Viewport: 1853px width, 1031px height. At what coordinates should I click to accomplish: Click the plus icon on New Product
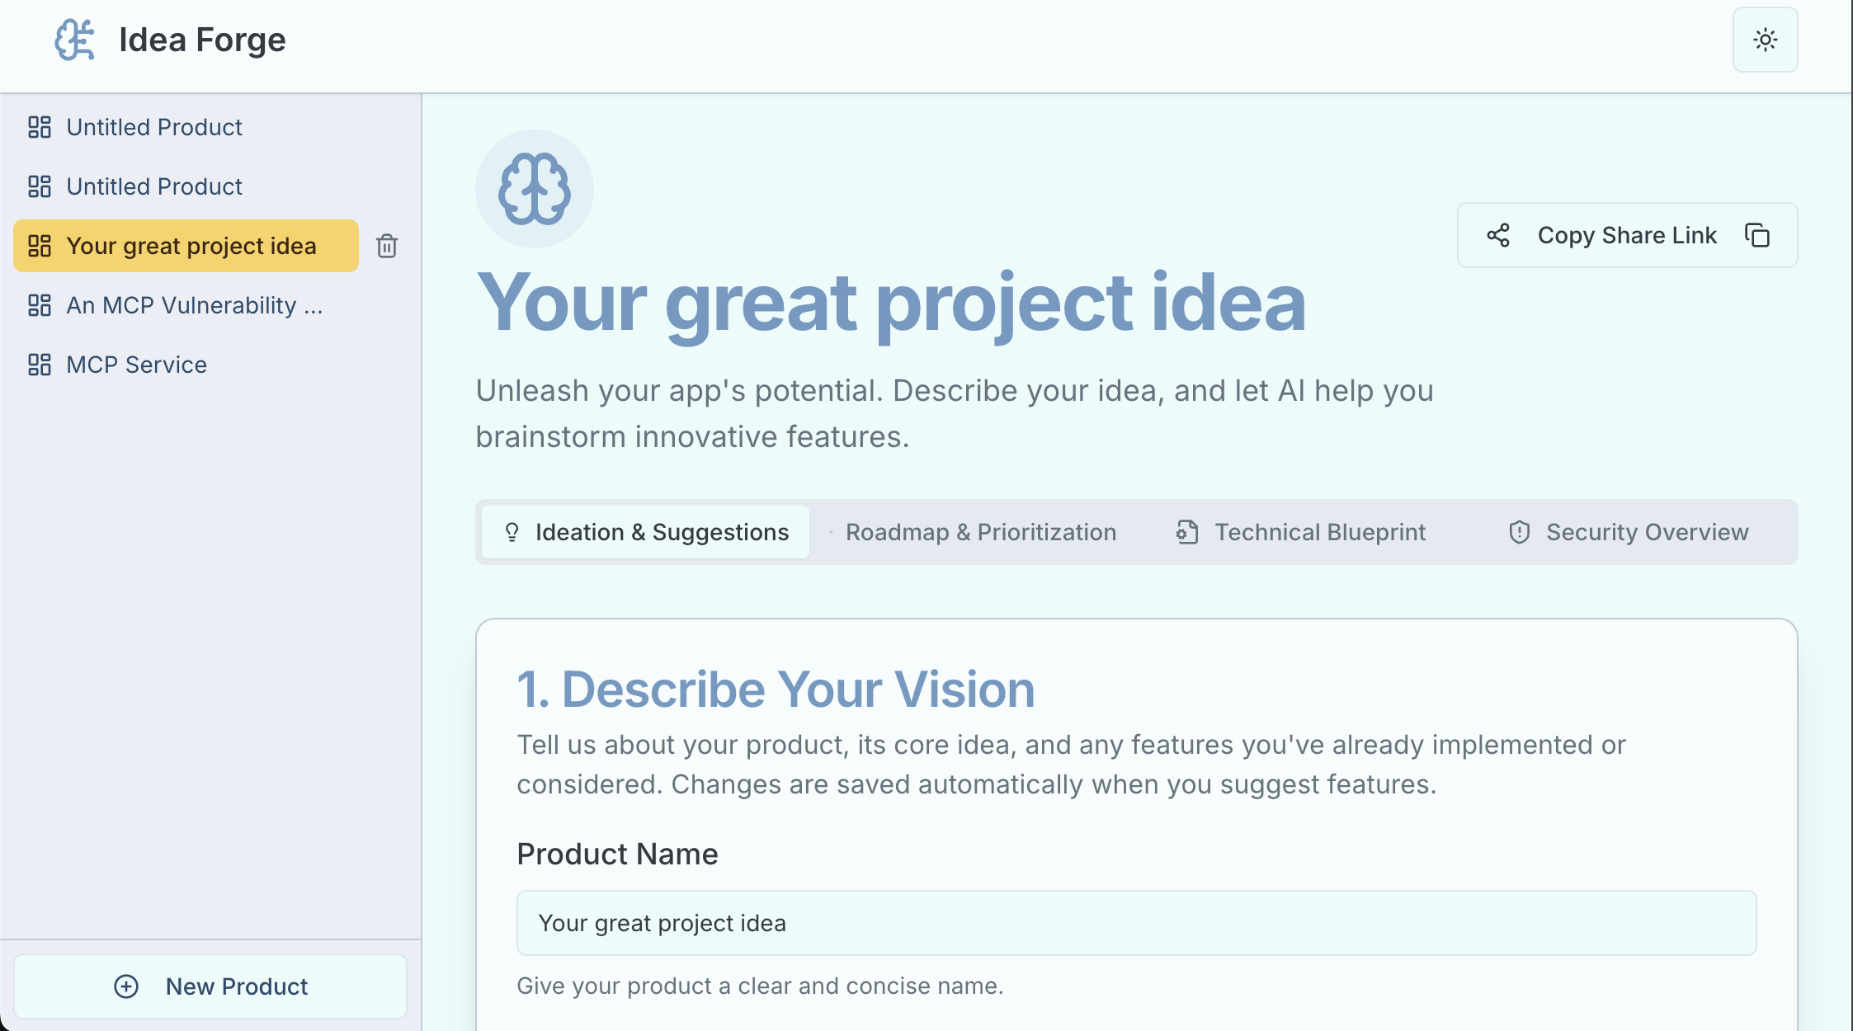[x=125, y=986]
